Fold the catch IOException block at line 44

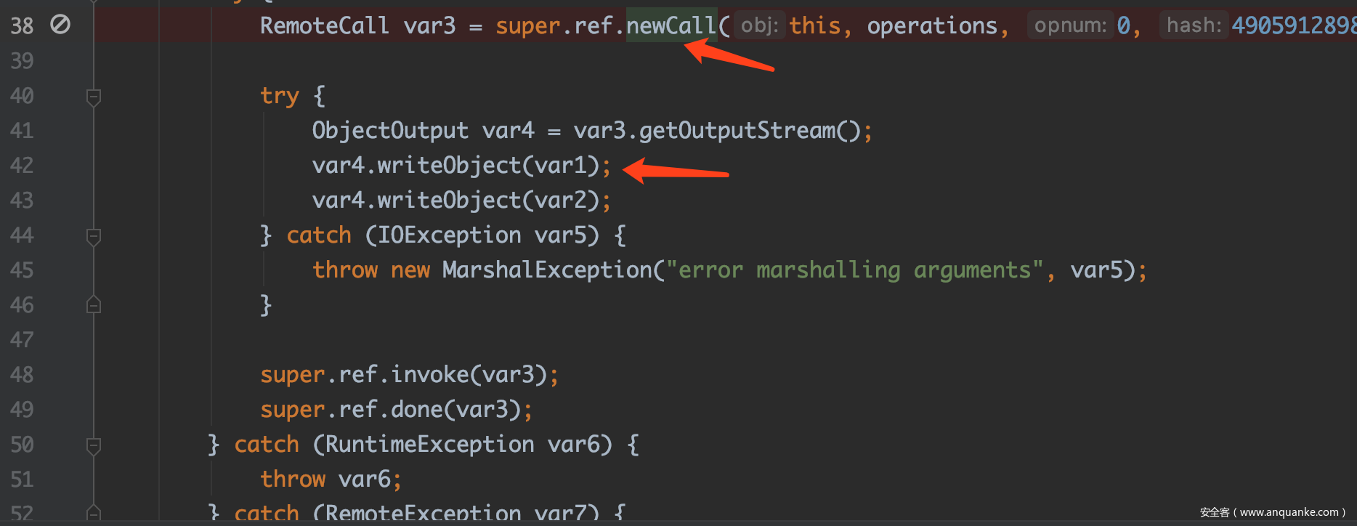click(x=93, y=236)
